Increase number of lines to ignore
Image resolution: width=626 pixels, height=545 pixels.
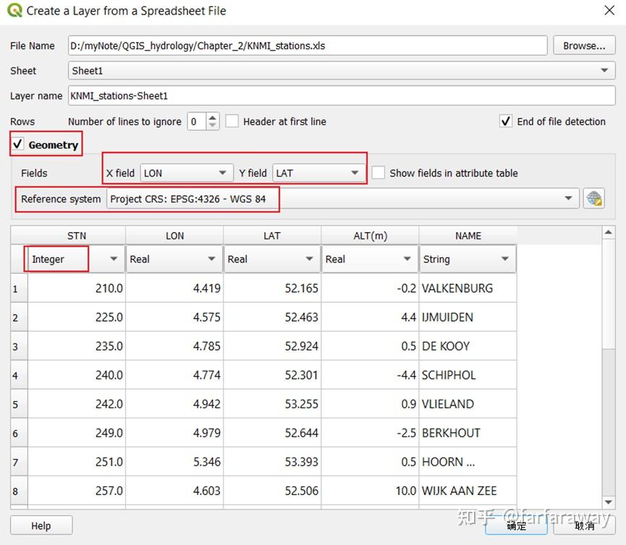click(212, 117)
